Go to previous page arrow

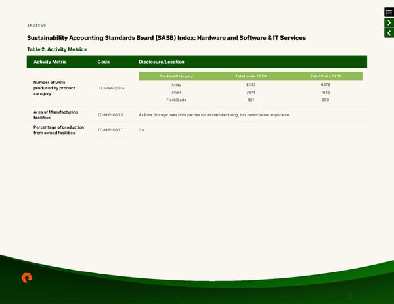point(388,33)
